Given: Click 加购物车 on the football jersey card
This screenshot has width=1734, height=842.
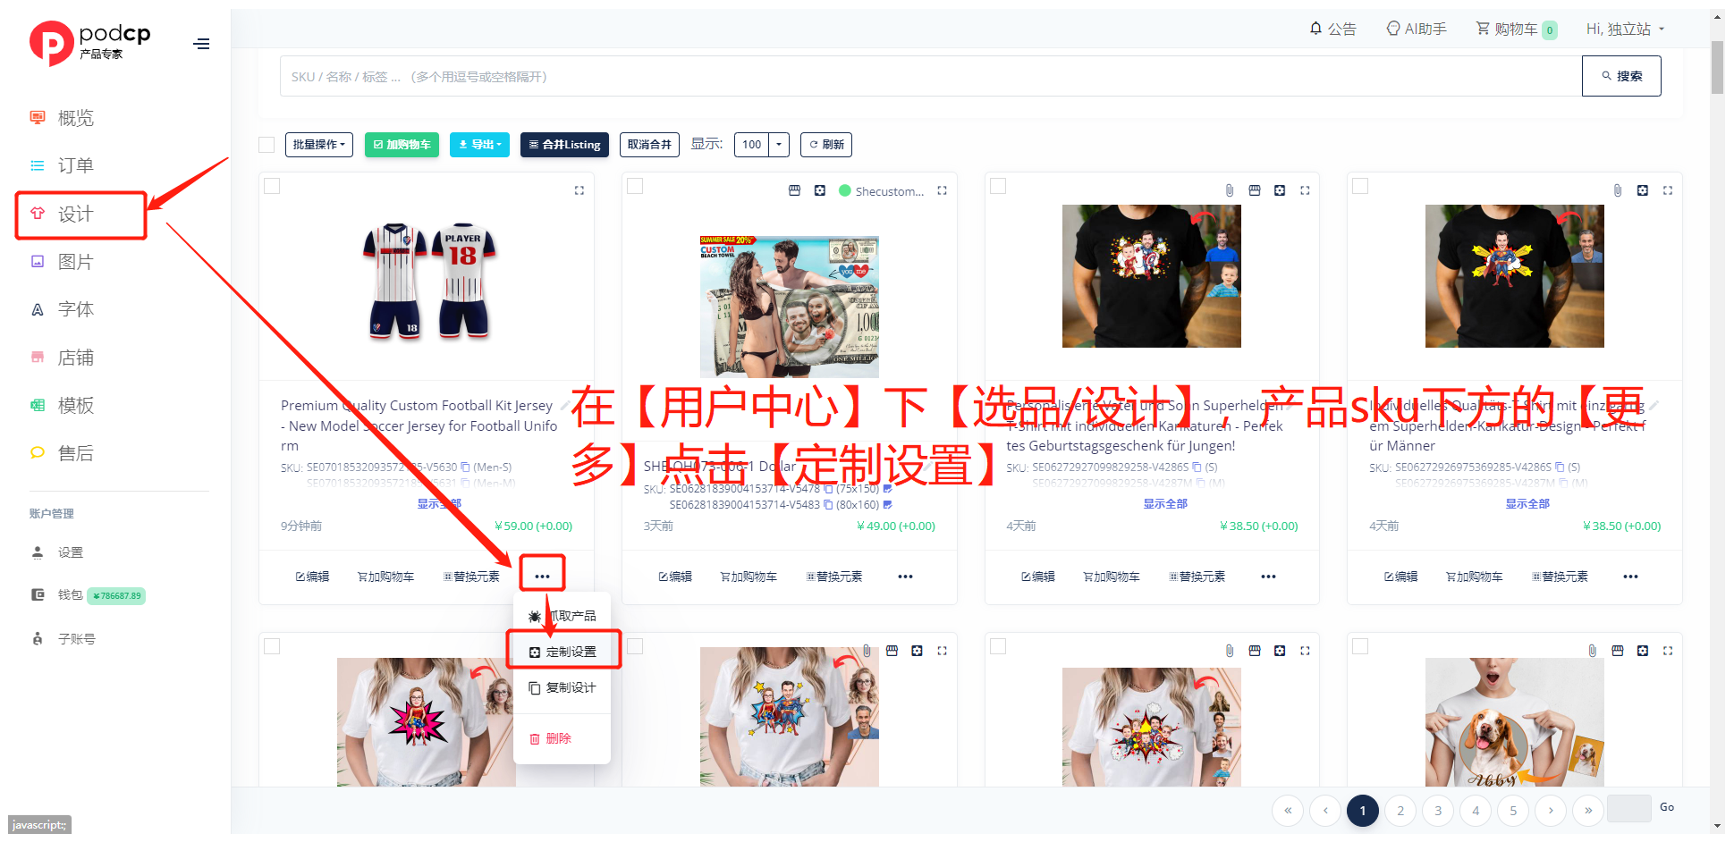Looking at the screenshot, I should click(x=386, y=577).
